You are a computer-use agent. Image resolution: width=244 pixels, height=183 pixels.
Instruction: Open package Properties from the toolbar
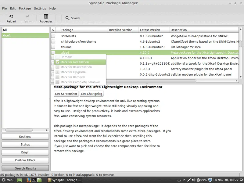point(46,19)
